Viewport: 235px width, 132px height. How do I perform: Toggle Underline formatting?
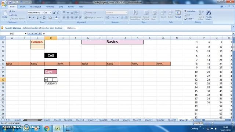(x=37, y=18)
